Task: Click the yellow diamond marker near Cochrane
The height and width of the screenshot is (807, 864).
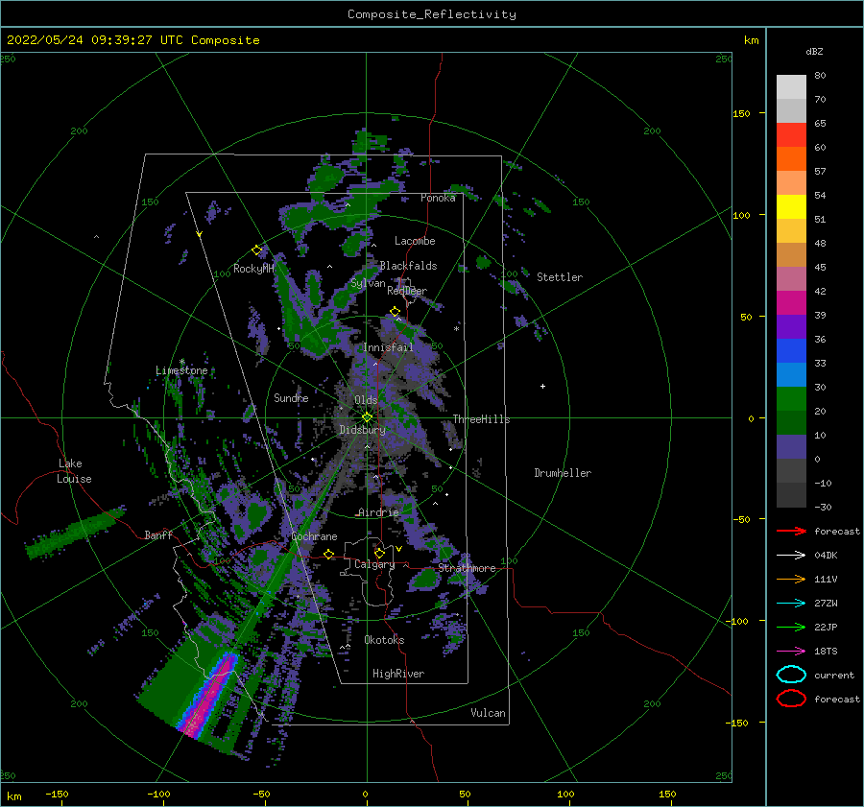Action: click(x=329, y=554)
